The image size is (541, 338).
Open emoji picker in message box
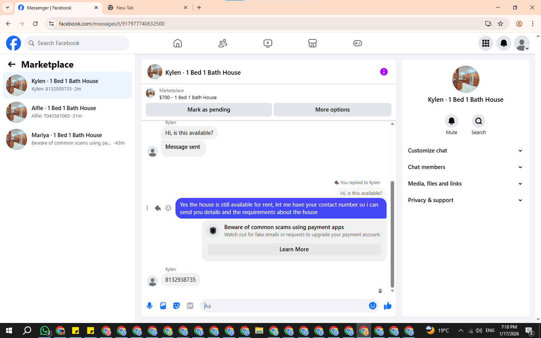373,306
